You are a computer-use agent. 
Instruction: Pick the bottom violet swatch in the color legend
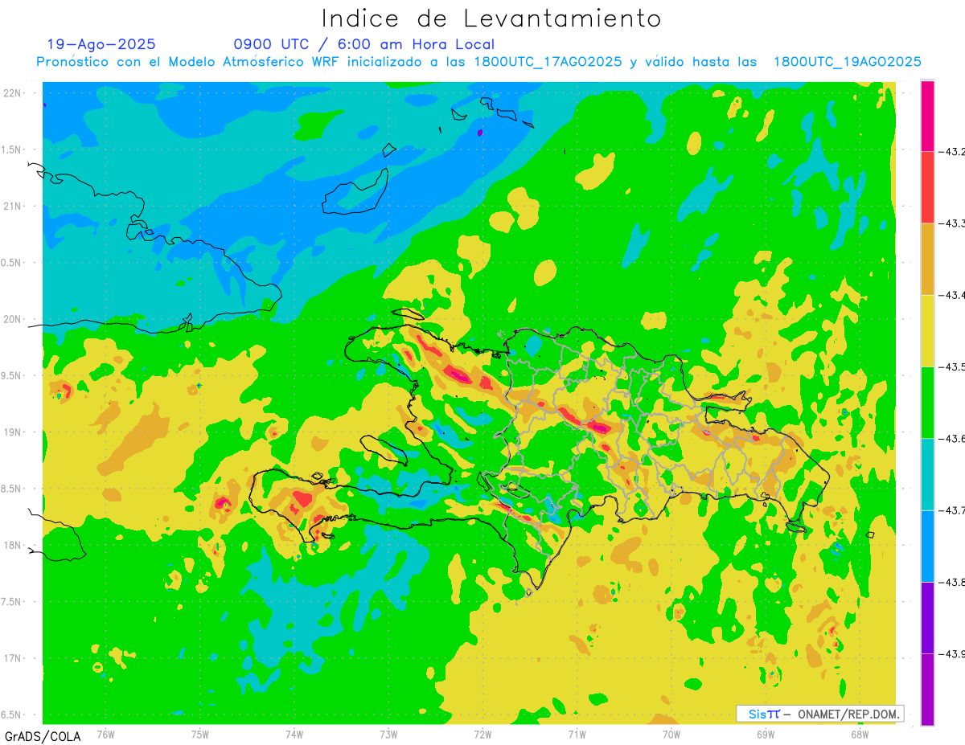[927, 690]
